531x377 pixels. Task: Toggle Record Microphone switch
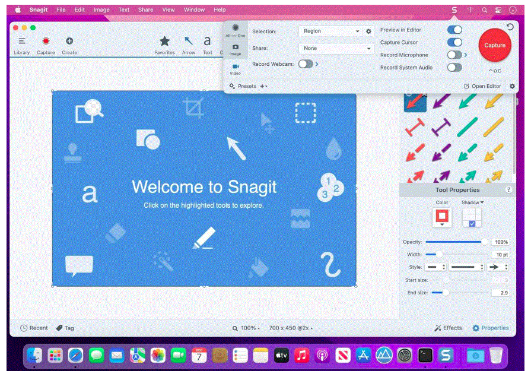point(454,55)
